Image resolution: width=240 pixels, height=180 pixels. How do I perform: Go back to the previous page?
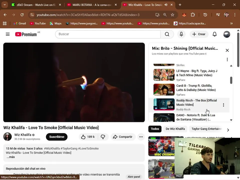(x=5, y=15)
